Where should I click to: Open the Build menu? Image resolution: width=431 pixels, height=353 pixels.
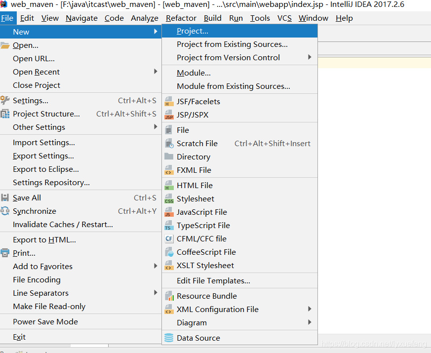point(212,18)
